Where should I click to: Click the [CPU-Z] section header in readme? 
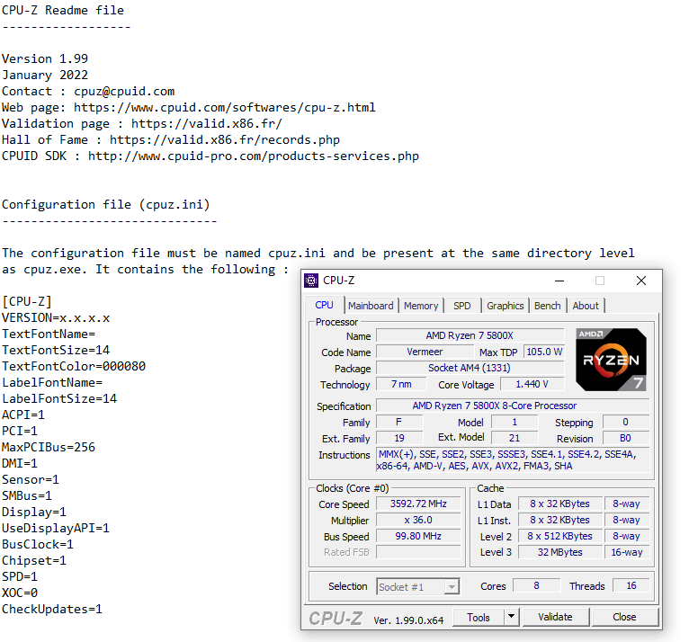(27, 301)
